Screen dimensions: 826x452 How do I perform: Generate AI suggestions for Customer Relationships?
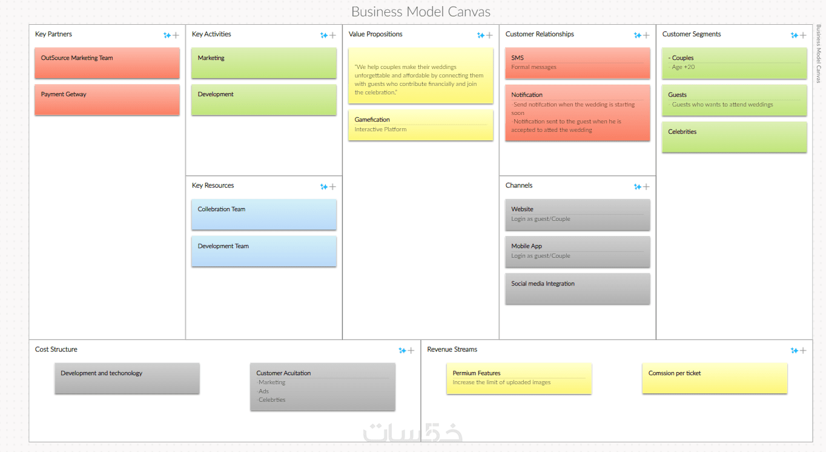tap(638, 35)
